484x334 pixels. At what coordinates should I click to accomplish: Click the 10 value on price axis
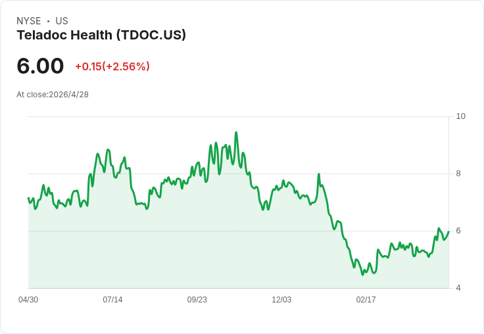coord(460,116)
